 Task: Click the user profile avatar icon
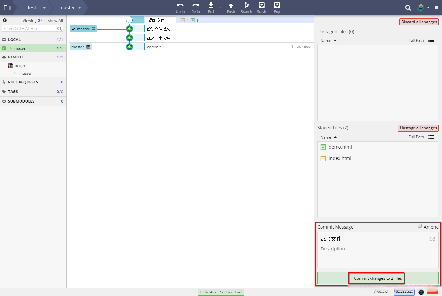click(421, 8)
